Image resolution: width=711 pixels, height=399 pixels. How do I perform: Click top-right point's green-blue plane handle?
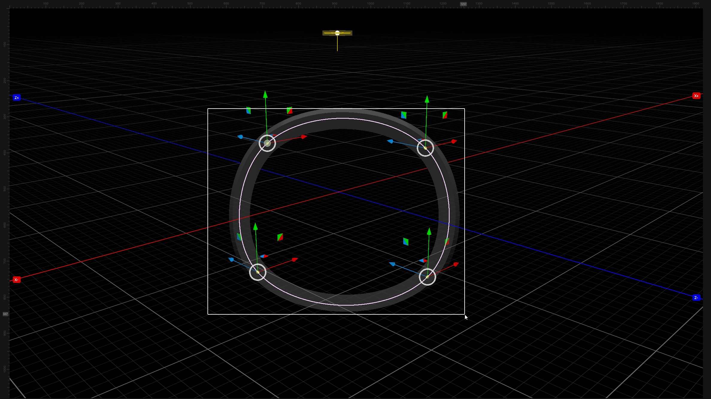(404, 115)
